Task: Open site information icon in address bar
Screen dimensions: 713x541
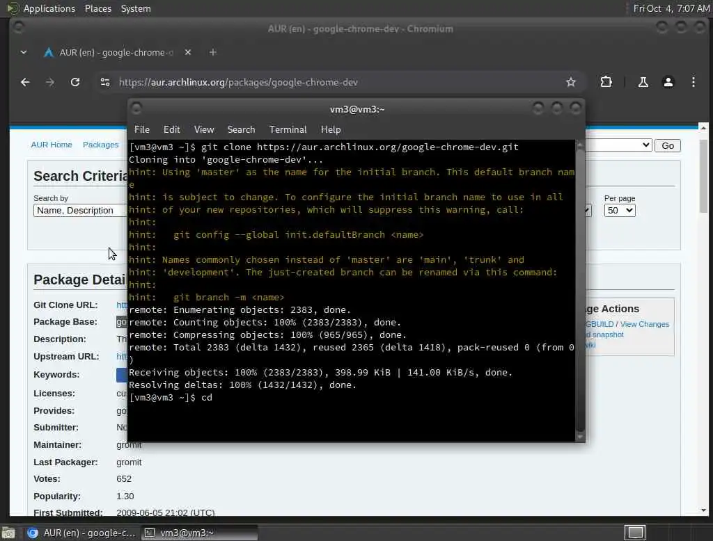Action: [105, 82]
